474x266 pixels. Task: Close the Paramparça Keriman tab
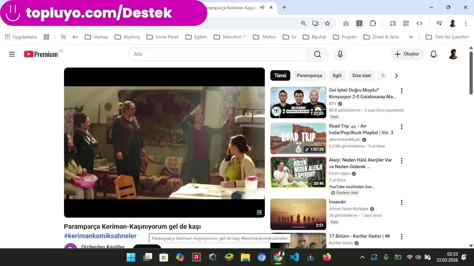pyautogui.click(x=271, y=7)
